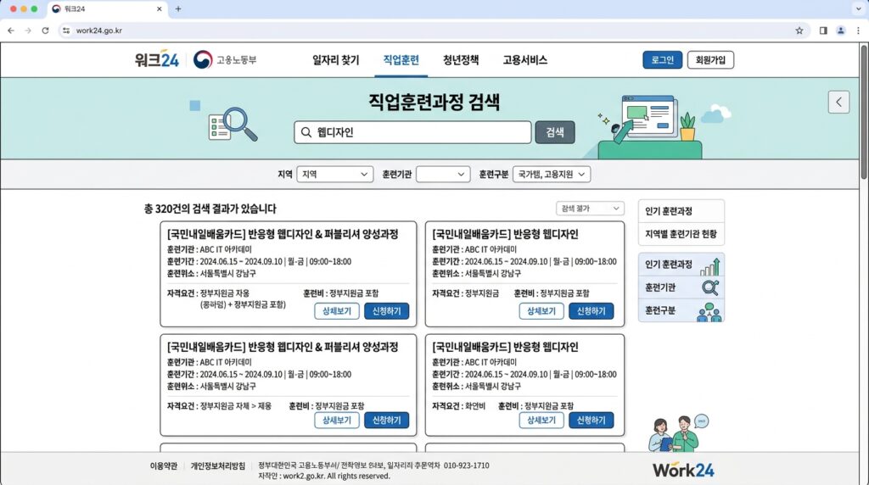Viewport: 869px width, 485px height.
Task: Click 상세보기 on second-row right 반응형 웹디자인 card
Action: pyautogui.click(x=541, y=421)
